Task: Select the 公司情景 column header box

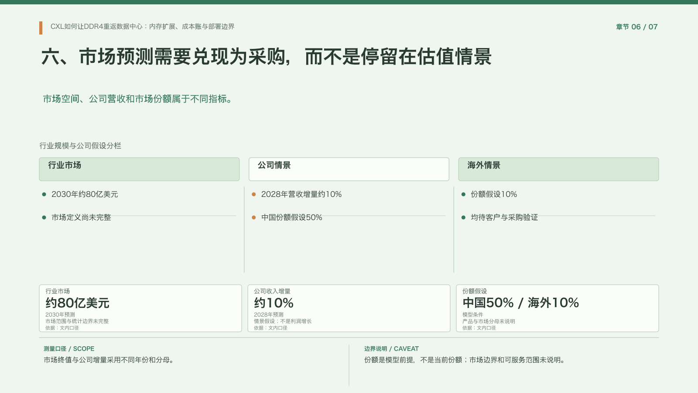Action: coord(349,169)
